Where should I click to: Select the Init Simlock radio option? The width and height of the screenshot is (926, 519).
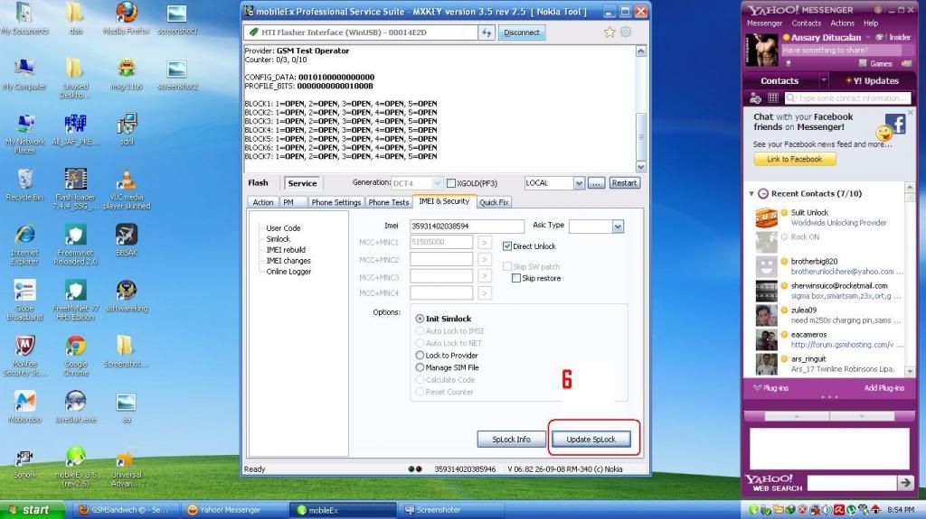point(420,319)
